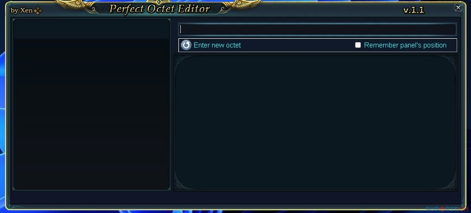Click the header strip of left panel
The height and width of the screenshot is (213, 471).
click(x=92, y=29)
